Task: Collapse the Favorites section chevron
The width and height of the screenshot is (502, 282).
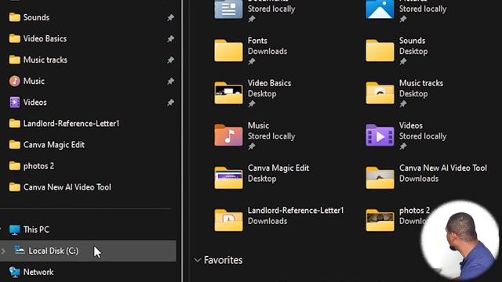Action: coord(198,260)
